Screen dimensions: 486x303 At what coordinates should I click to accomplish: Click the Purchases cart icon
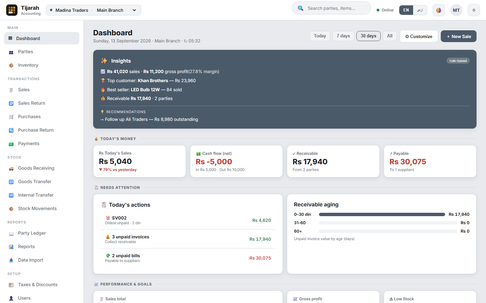(x=11, y=117)
